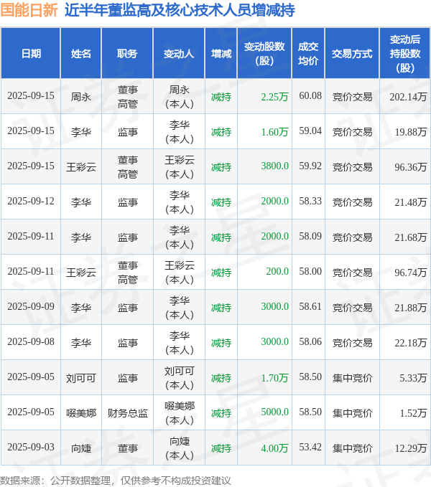Click the 2025-09-09 date cell

[31, 306]
